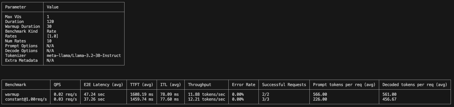Viewport: 454px width, 107px height.
Task: Click the Error Rate column header
Action: coord(243,85)
